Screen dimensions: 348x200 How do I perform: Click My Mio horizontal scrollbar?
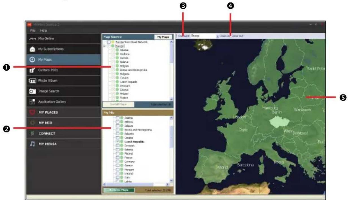(136, 184)
